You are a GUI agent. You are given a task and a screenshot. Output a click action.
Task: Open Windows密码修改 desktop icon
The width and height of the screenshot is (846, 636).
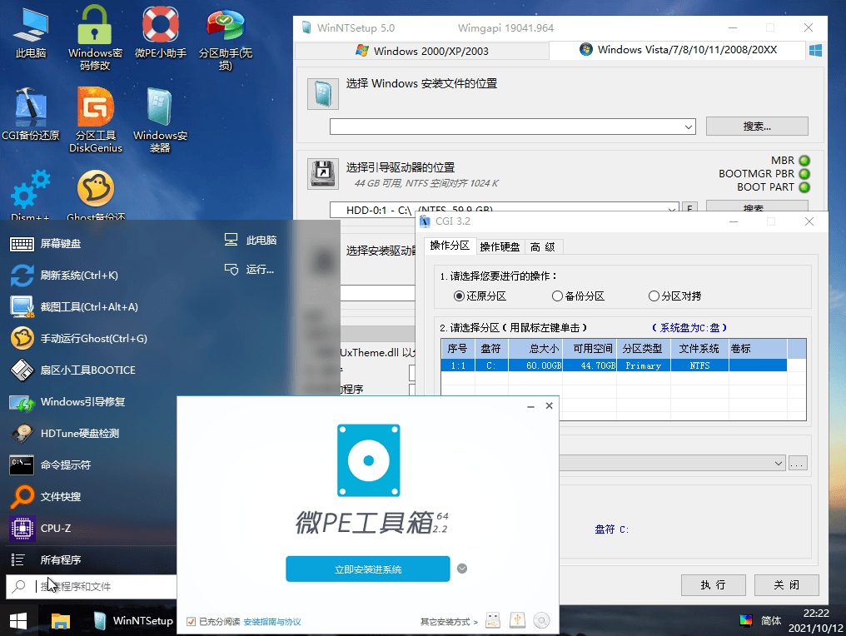pyautogui.click(x=95, y=37)
